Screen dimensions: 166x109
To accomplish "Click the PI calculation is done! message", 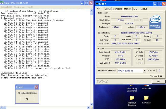I will pyautogui.click(x=28, y=93).
